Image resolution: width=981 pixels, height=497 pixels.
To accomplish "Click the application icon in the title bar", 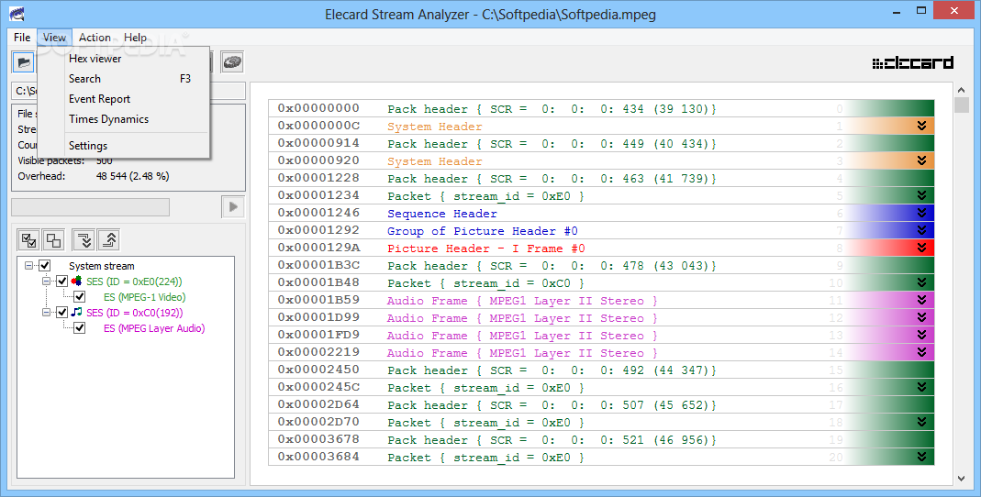I will pos(17,13).
